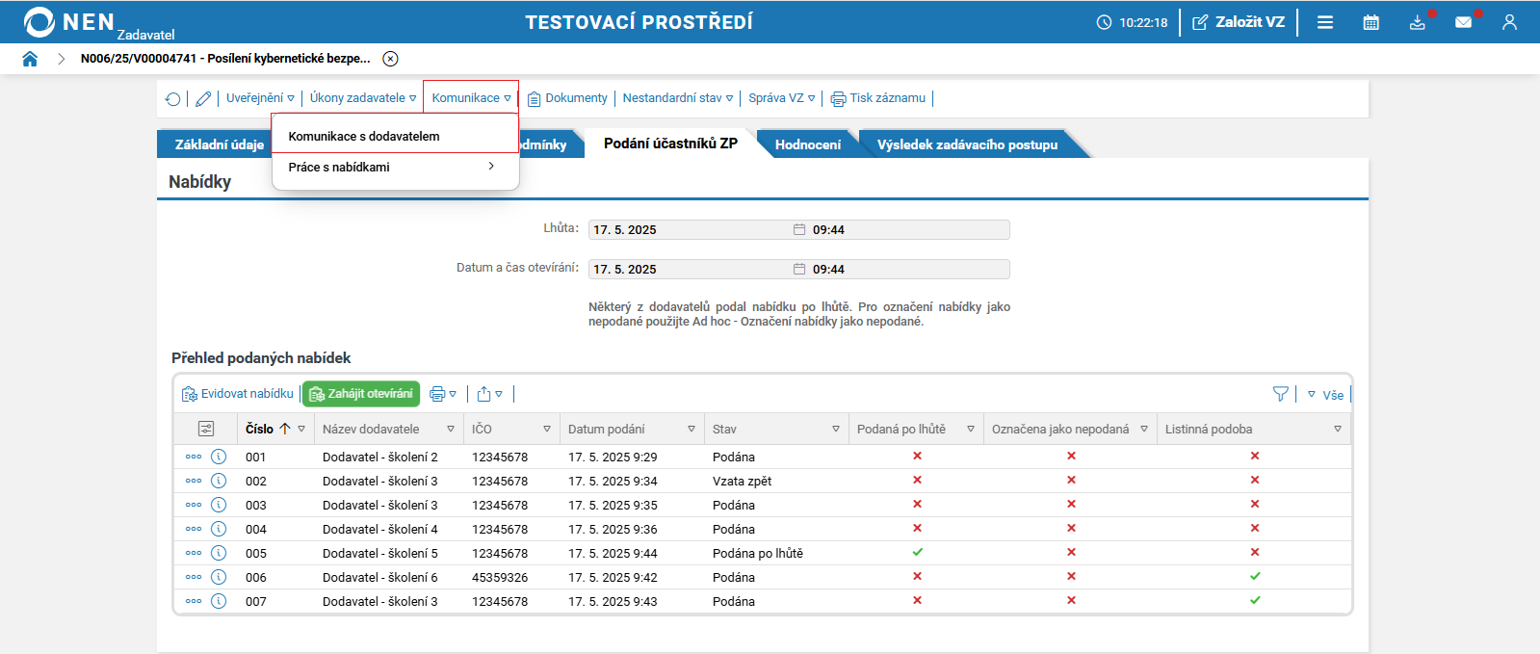Click the Evidovat nabídku button
The image size is (1540, 654).
[238, 394]
